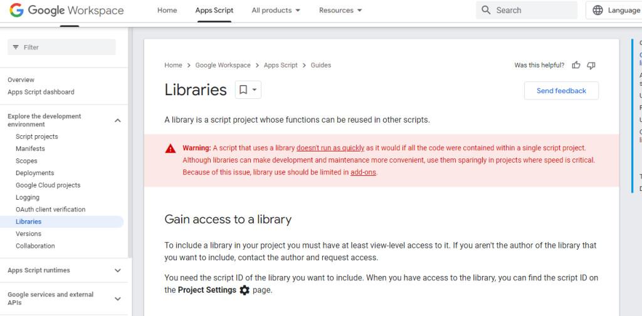Click the thumbs up helpful icon
This screenshot has width=642, height=316.
pos(576,65)
